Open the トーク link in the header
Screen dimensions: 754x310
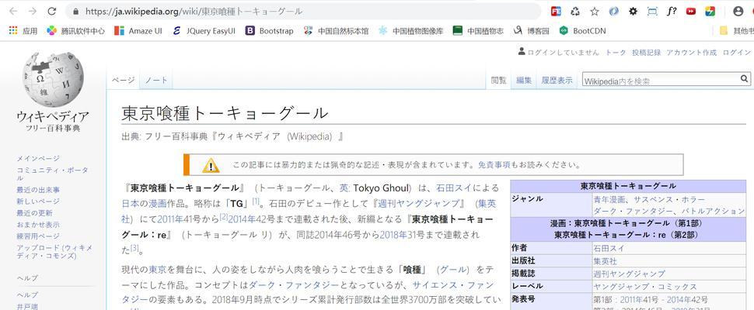pyautogui.click(x=616, y=53)
